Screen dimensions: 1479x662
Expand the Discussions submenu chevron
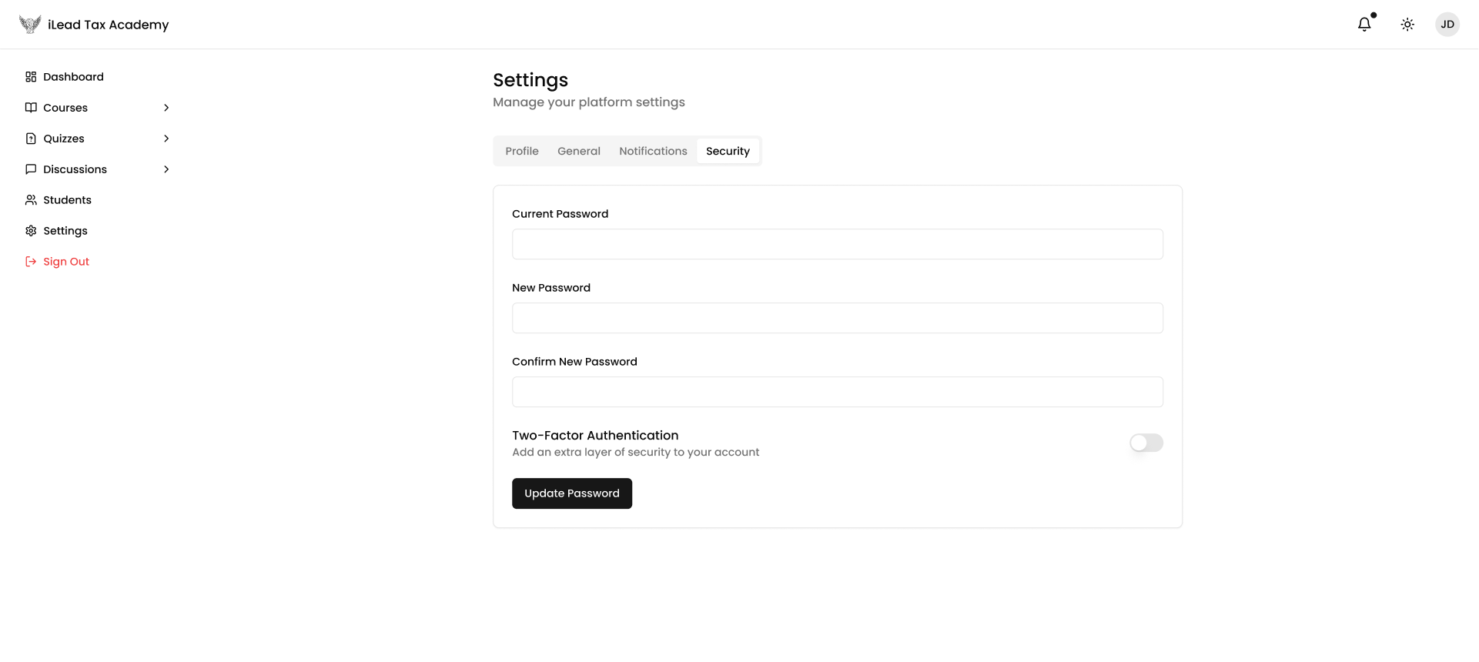coord(166,169)
